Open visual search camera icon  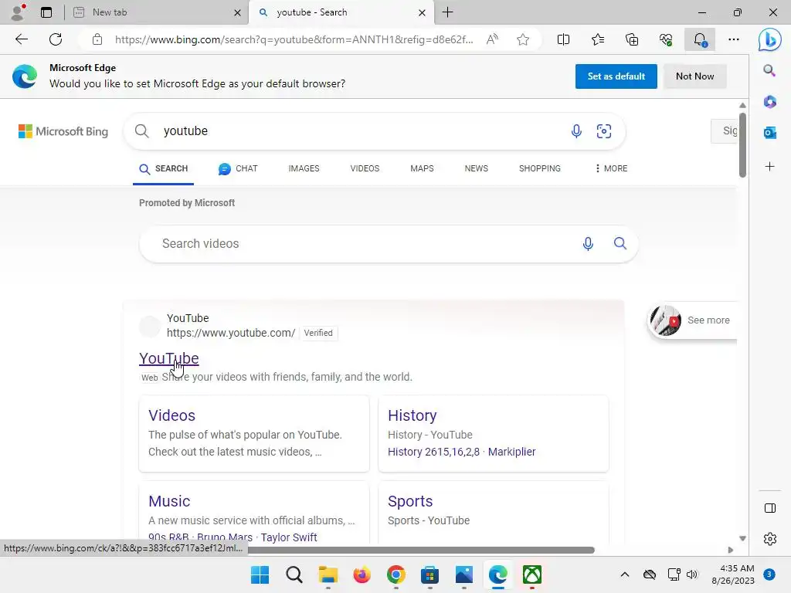604,131
